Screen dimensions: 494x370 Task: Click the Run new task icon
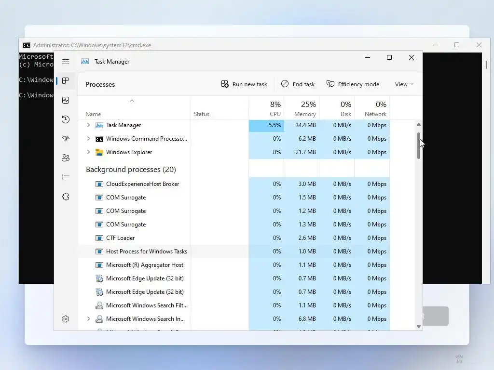[225, 84]
